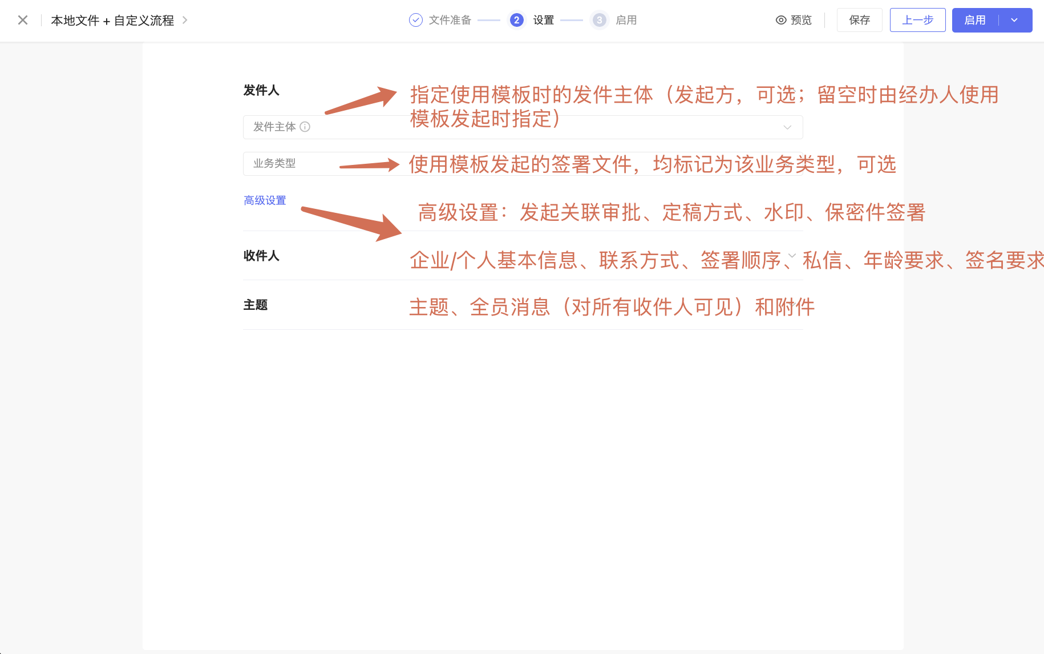The image size is (1044, 654).
Task: Open the 发件主体 dropdown chevron
Action: coord(787,127)
